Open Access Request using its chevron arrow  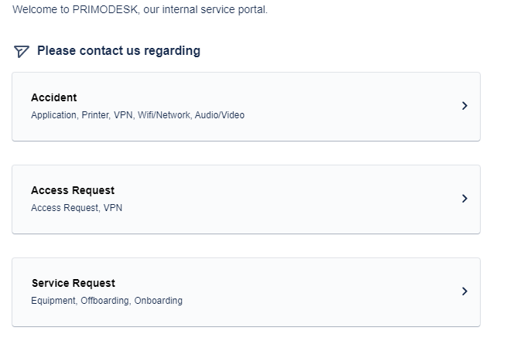[464, 199]
